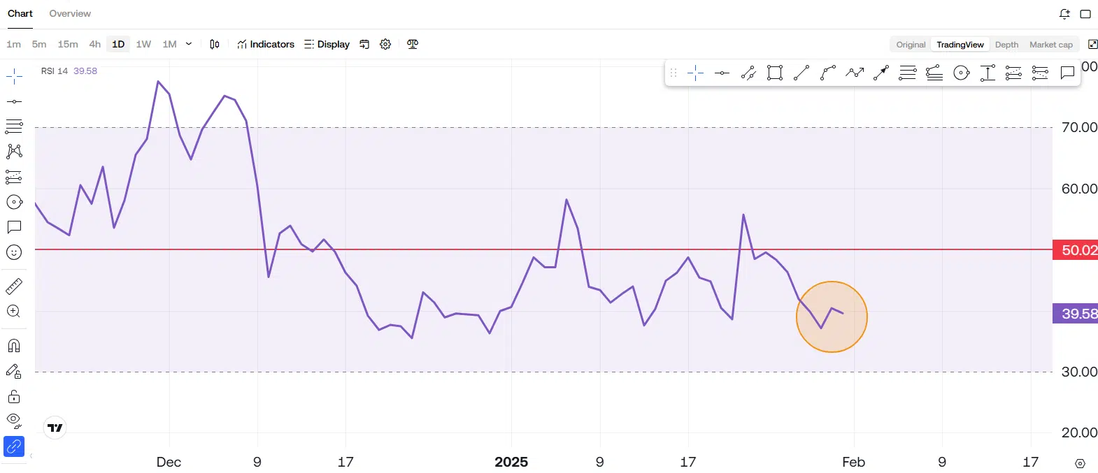Collapse the left drawing toolbar arrow
This screenshot has height=473, width=1098.
tap(31, 456)
